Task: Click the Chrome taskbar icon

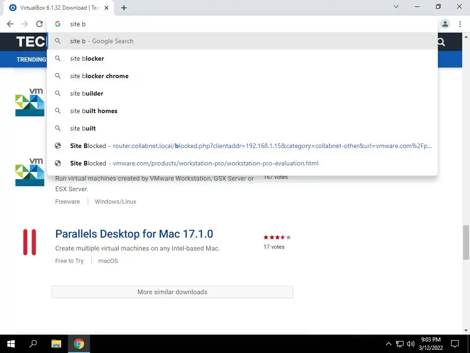Action: tap(79, 344)
